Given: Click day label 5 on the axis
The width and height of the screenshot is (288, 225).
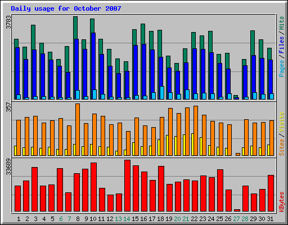Looking at the screenshot, I should point(52,219).
